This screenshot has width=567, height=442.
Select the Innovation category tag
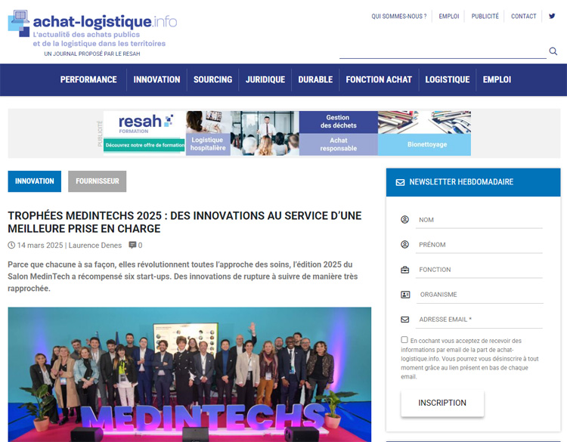click(34, 181)
